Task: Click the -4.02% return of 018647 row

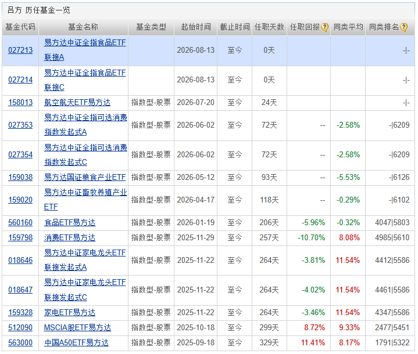Action: (x=313, y=290)
